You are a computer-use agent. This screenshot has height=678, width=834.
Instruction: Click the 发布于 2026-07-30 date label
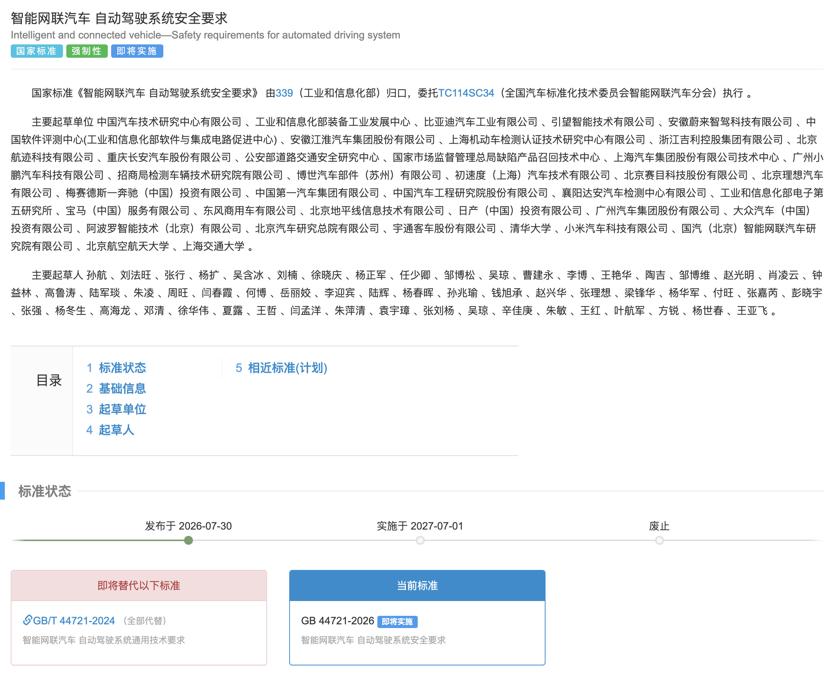click(x=189, y=526)
